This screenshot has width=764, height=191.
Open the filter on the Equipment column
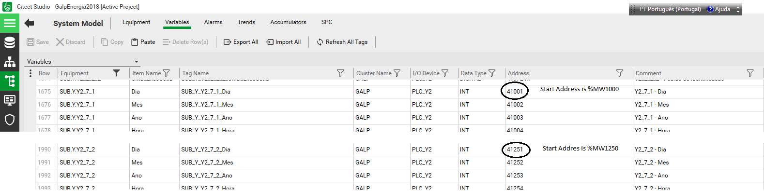click(116, 73)
